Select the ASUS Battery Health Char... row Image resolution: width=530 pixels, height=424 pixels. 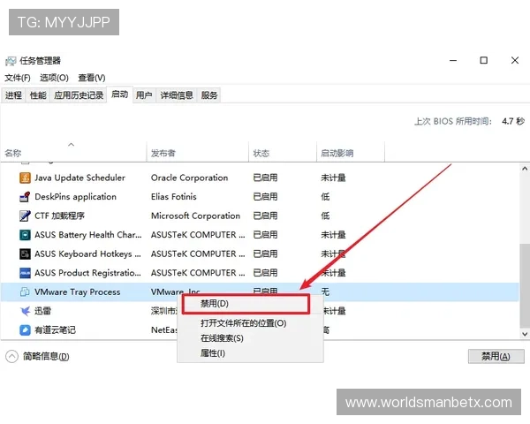point(260,235)
